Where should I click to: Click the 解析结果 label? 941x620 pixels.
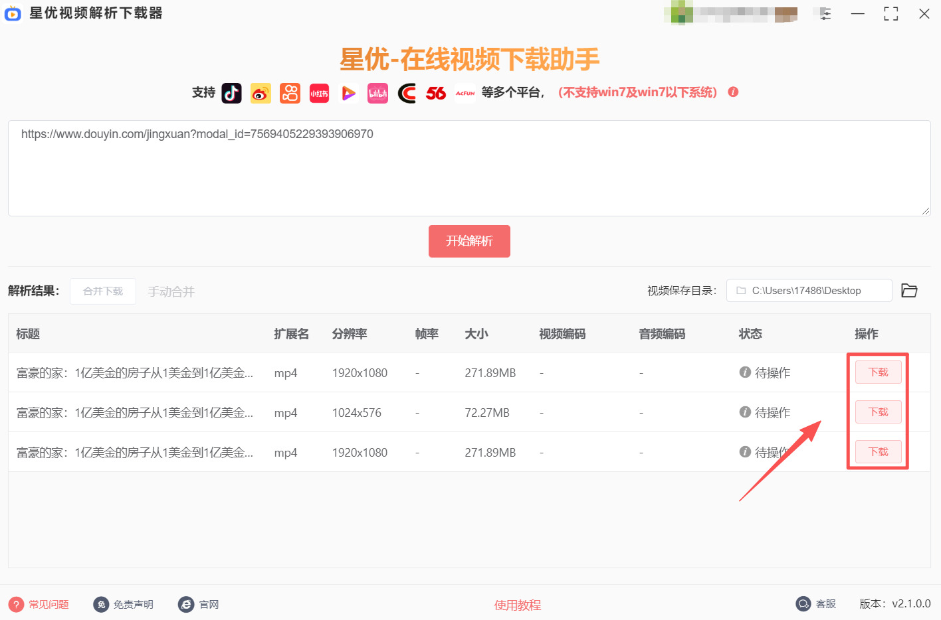point(34,291)
